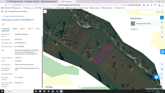Expand the Легенда panel
This screenshot has height=93, width=165.
tap(62, 87)
